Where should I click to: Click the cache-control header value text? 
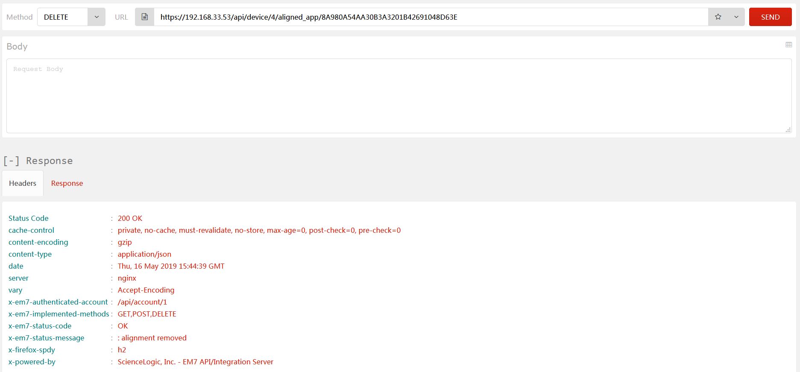coord(259,230)
